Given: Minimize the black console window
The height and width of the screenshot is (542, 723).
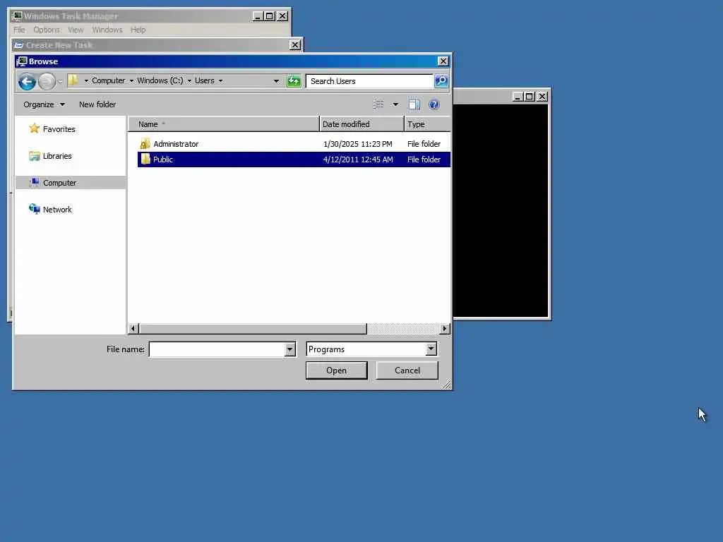Looking at the screenshot, I should [518, 97].
